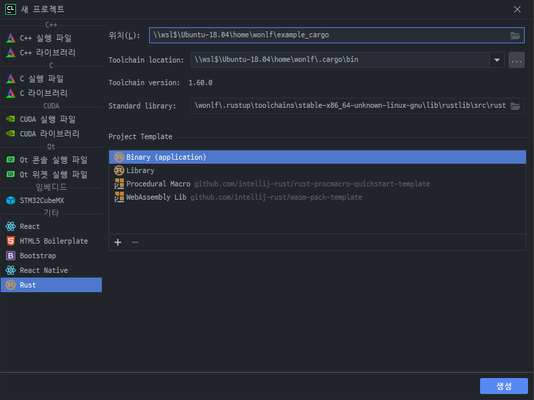Image resolution: width=534 pixels, height=400 pixels.
Task: Pick Bootstrap project type
Action: 51,256
